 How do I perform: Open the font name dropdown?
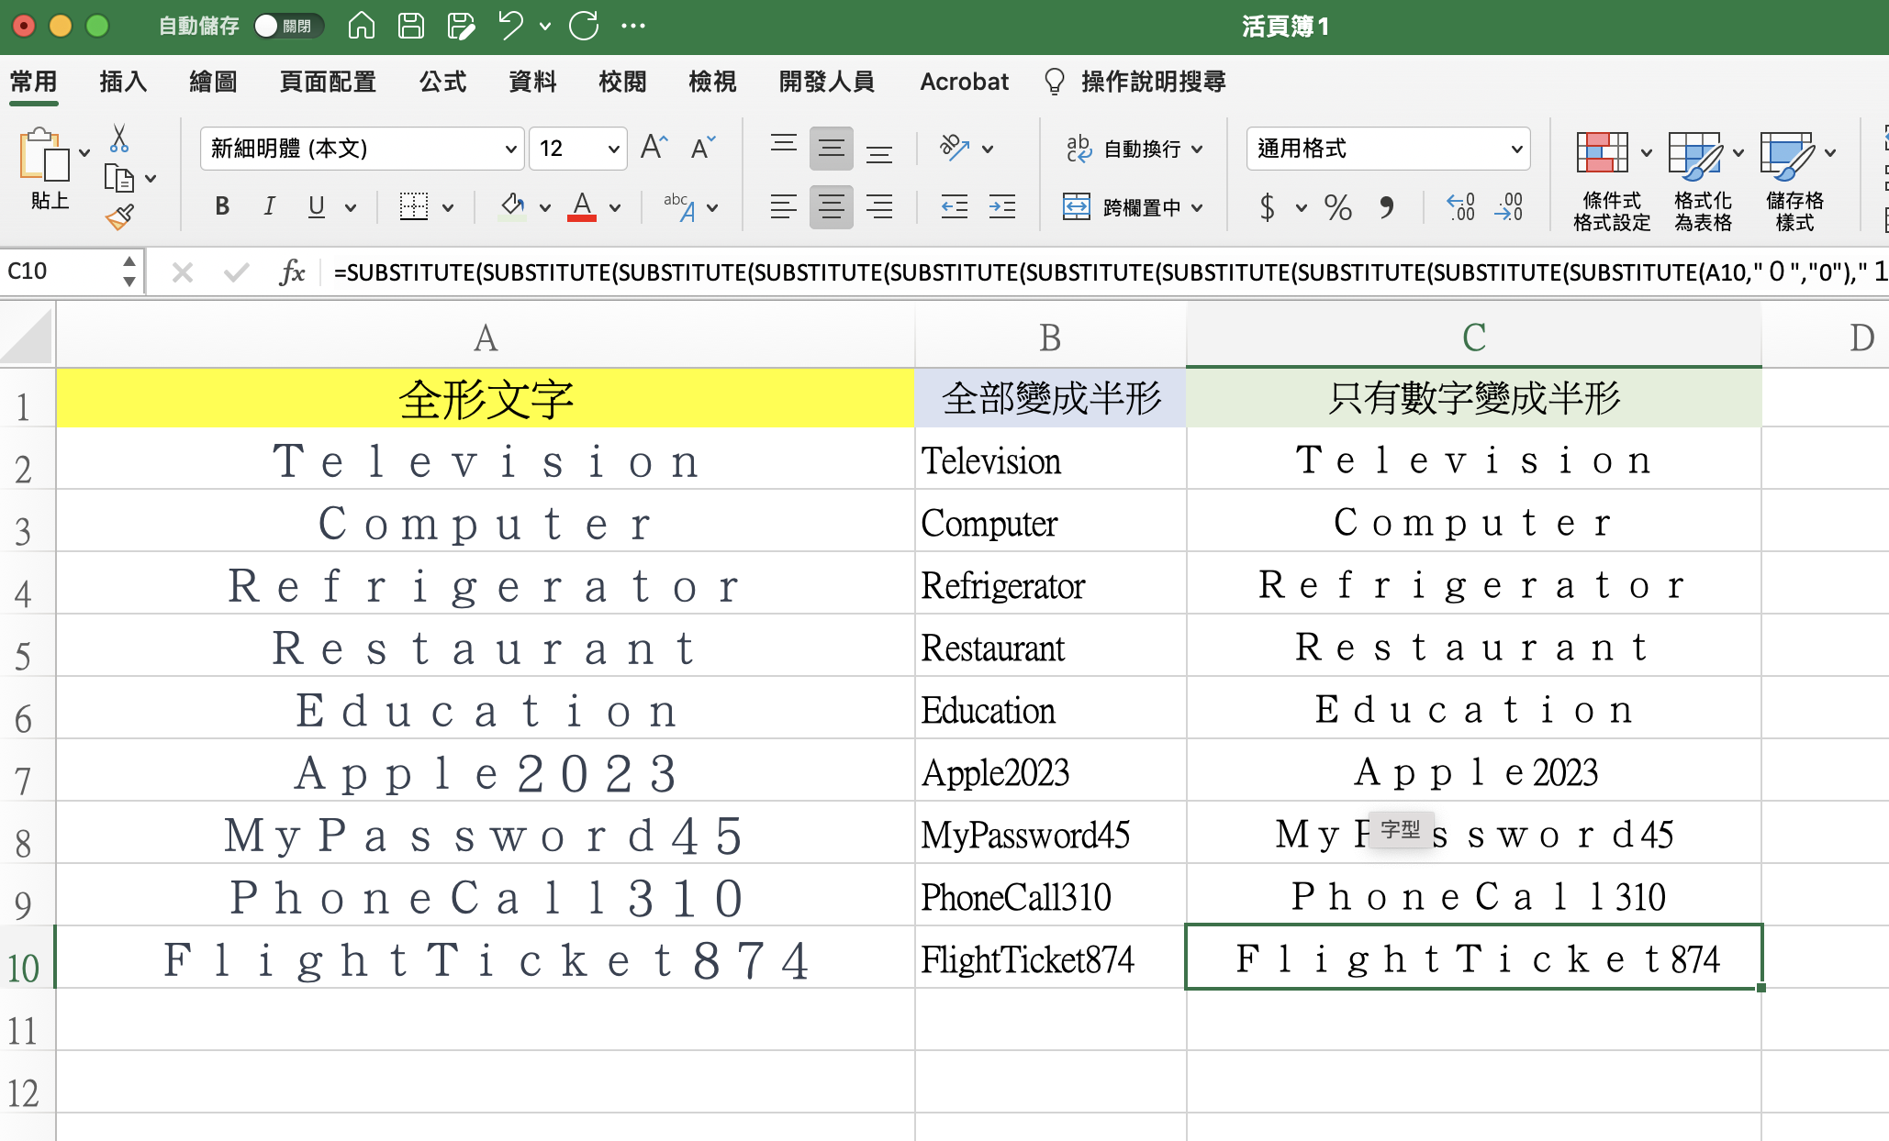coord(510,149)
